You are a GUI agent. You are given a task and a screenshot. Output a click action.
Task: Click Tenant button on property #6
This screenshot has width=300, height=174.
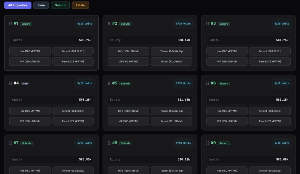pos(270,111)
